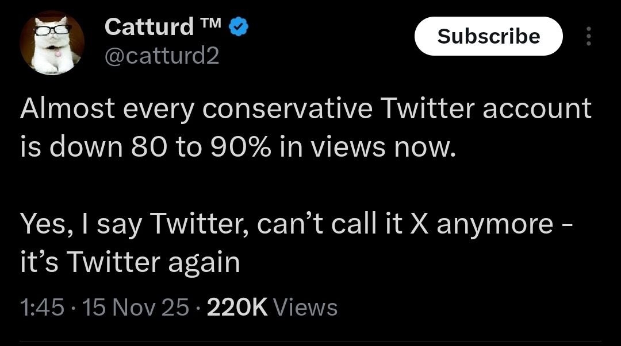621x346 pixels.
Task: Select the 15 Nov 25 date
Action: pos(136,308)
